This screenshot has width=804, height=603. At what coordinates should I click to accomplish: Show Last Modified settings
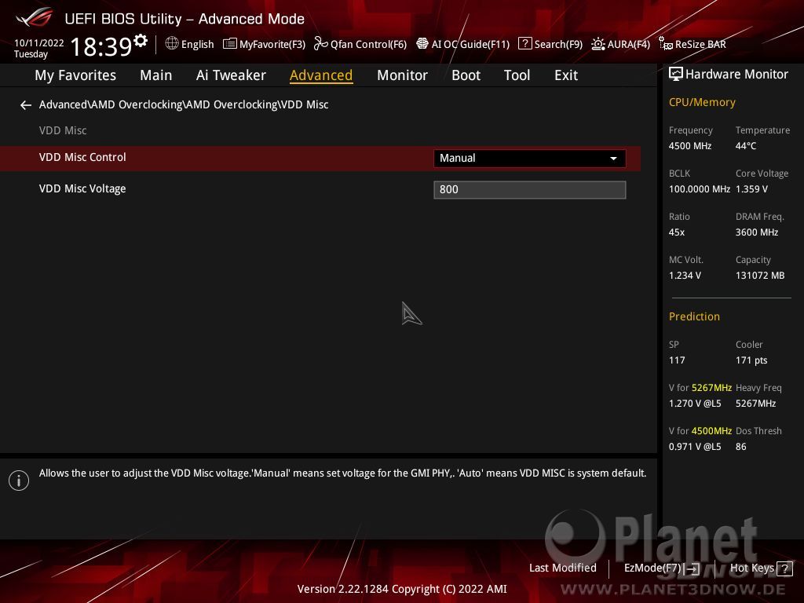(x=562, y=568)
